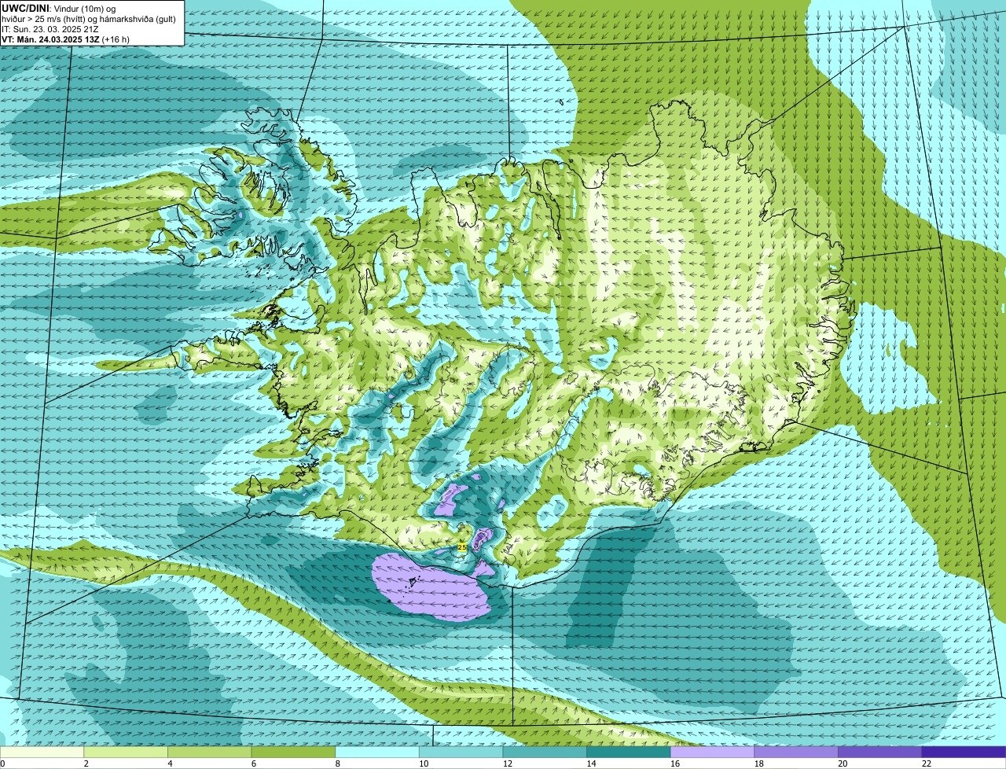Click the yellow '25' gust marker on the map

pos(462,546)
